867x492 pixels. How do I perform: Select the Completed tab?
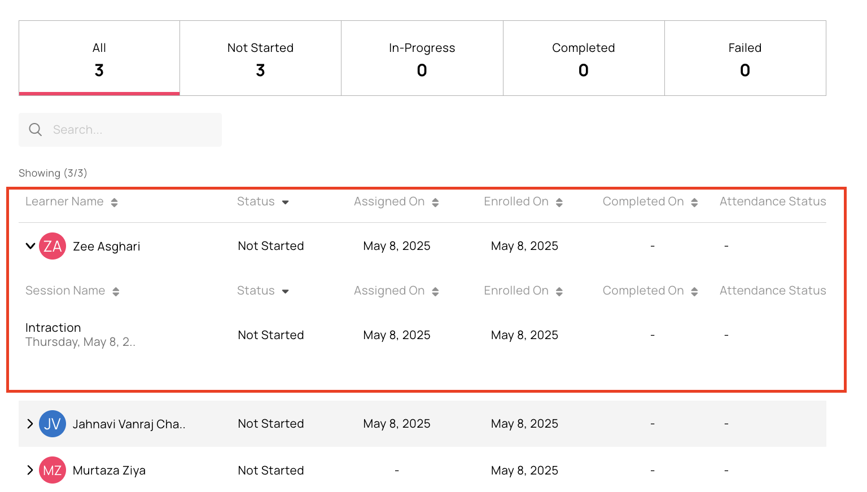(584, 59)
